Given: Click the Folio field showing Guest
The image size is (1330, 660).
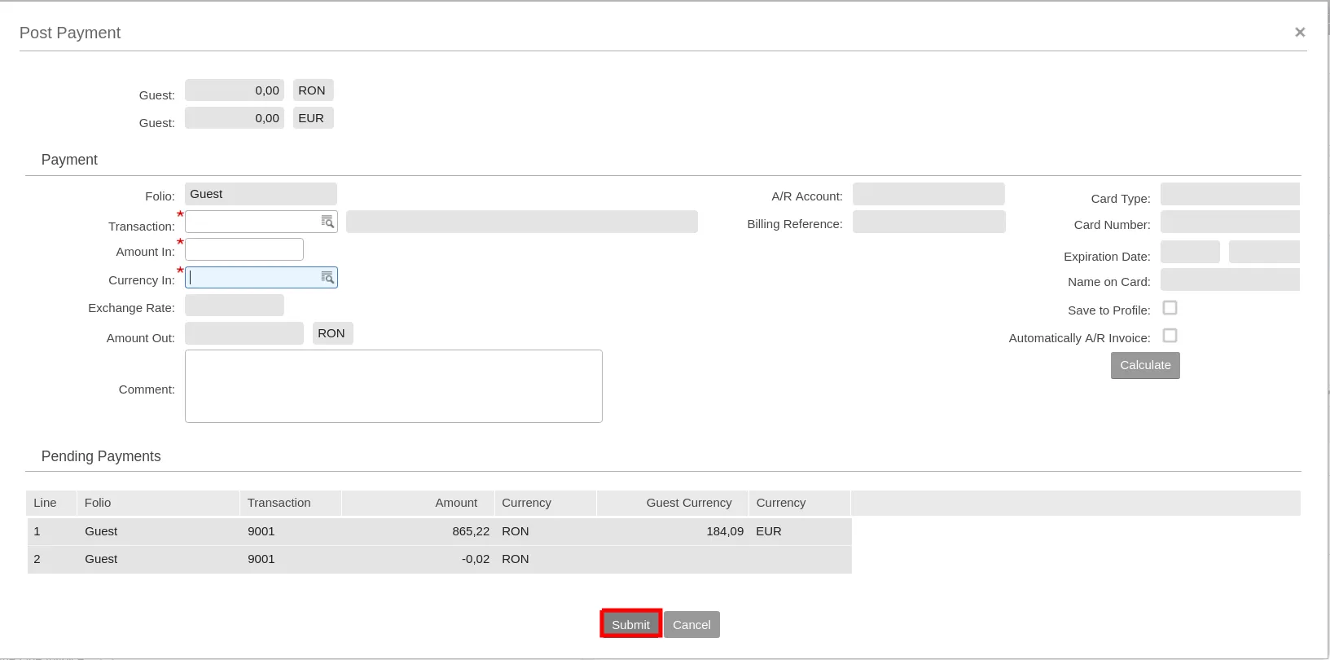Looking at the screenshot, I should [x=261, y=194].
